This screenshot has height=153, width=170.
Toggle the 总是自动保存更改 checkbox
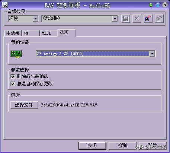pos(13,84)
